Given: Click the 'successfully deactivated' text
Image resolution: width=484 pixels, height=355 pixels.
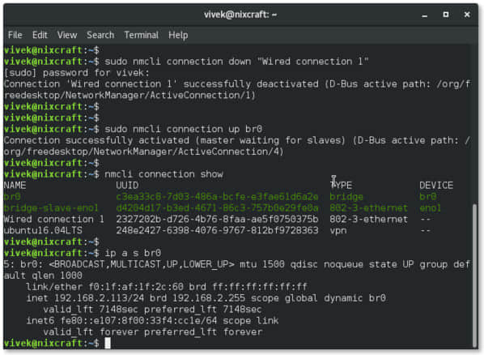Looking at the screenshot, I should pos(251,84).
